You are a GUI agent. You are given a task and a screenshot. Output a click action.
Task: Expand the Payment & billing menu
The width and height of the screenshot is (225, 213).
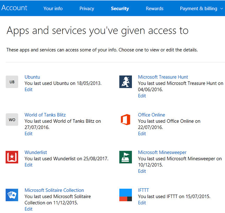pyautogui.click(x=201, y=8)
